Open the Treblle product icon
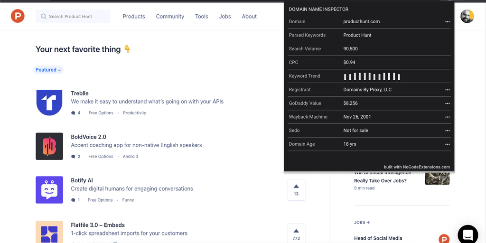This screenshot has height=243, width=486. click(49, 103)
